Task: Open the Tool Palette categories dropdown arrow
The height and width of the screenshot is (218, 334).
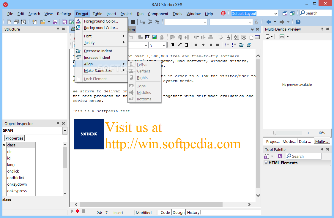Action: [x=272, y=156]
